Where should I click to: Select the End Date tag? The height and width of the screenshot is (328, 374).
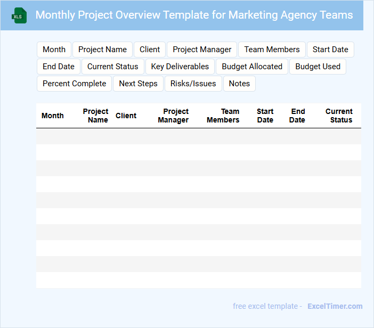59,67
